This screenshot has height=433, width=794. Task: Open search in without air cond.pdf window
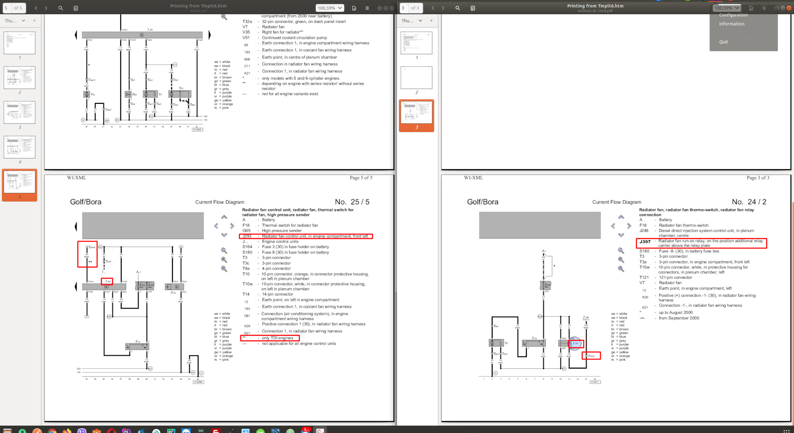(457, 8)
